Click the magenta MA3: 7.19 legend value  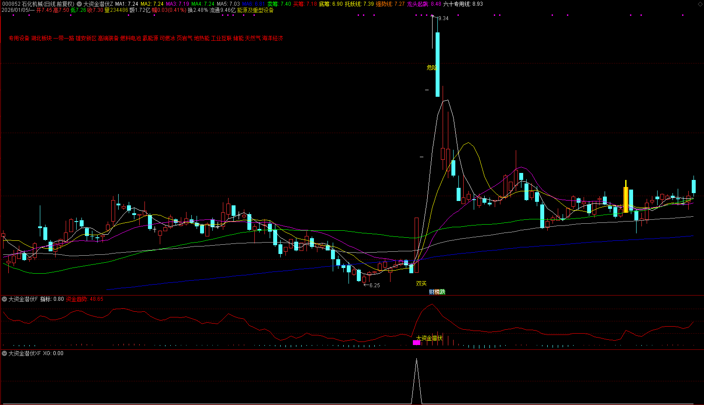click(177, 4)
